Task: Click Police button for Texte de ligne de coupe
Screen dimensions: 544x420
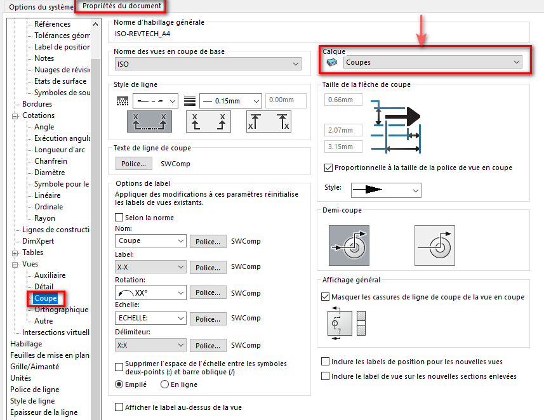Action: (135, 164)
